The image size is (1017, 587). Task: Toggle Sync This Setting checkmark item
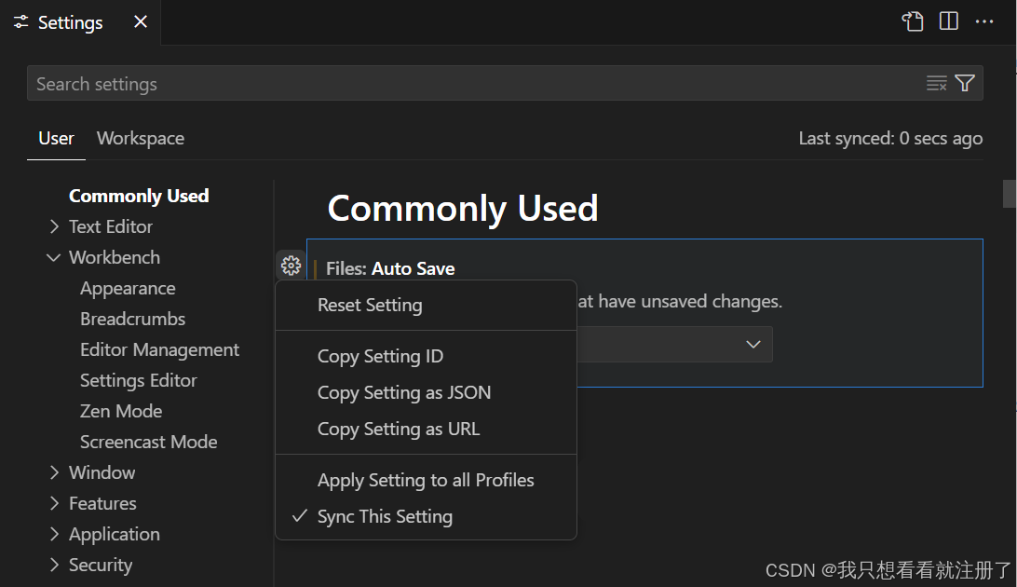coord(385,516)
